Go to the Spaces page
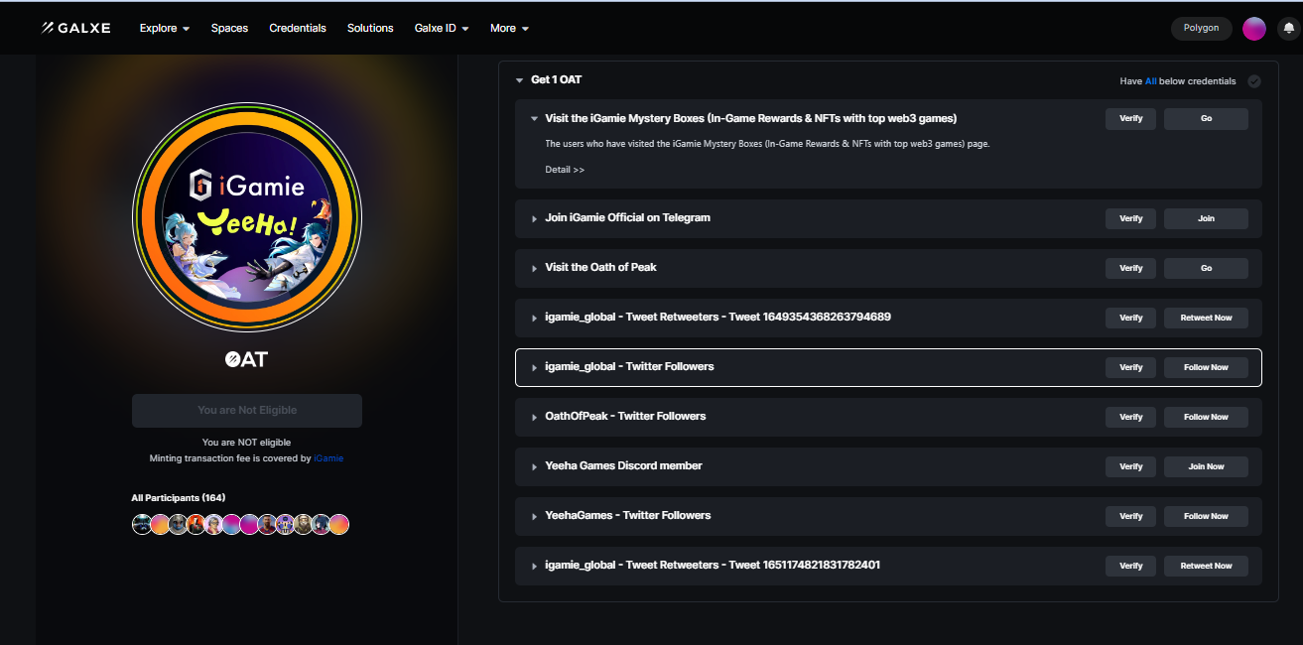This screenshot has width=1303, height=645. point(229,28)
